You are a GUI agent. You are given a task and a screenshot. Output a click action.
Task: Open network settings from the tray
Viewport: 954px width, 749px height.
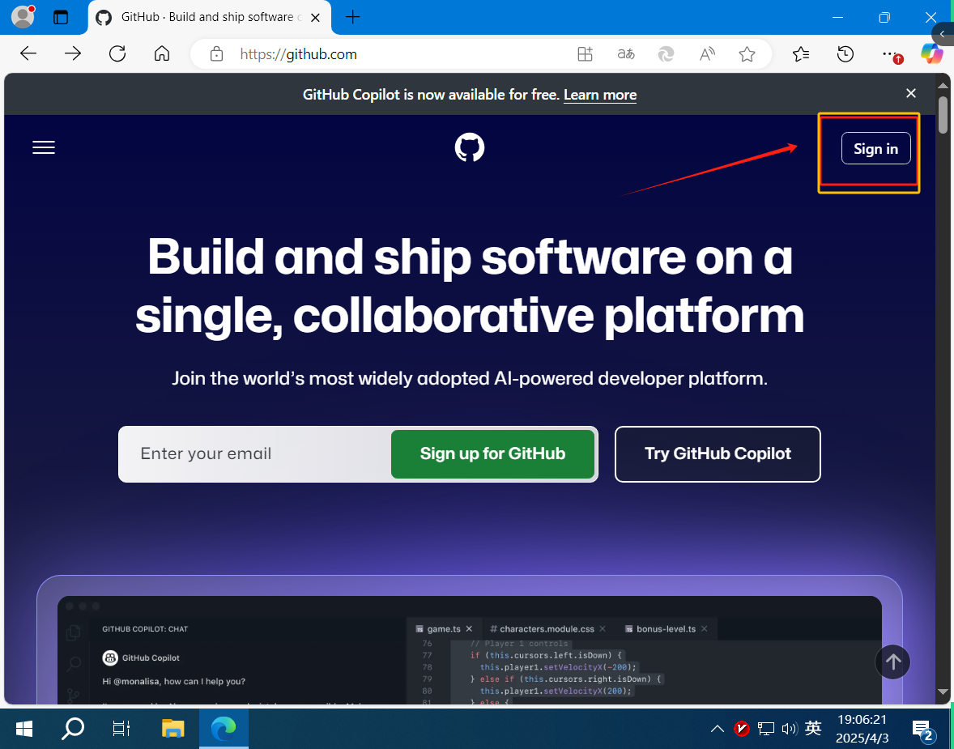coord(765,729)
